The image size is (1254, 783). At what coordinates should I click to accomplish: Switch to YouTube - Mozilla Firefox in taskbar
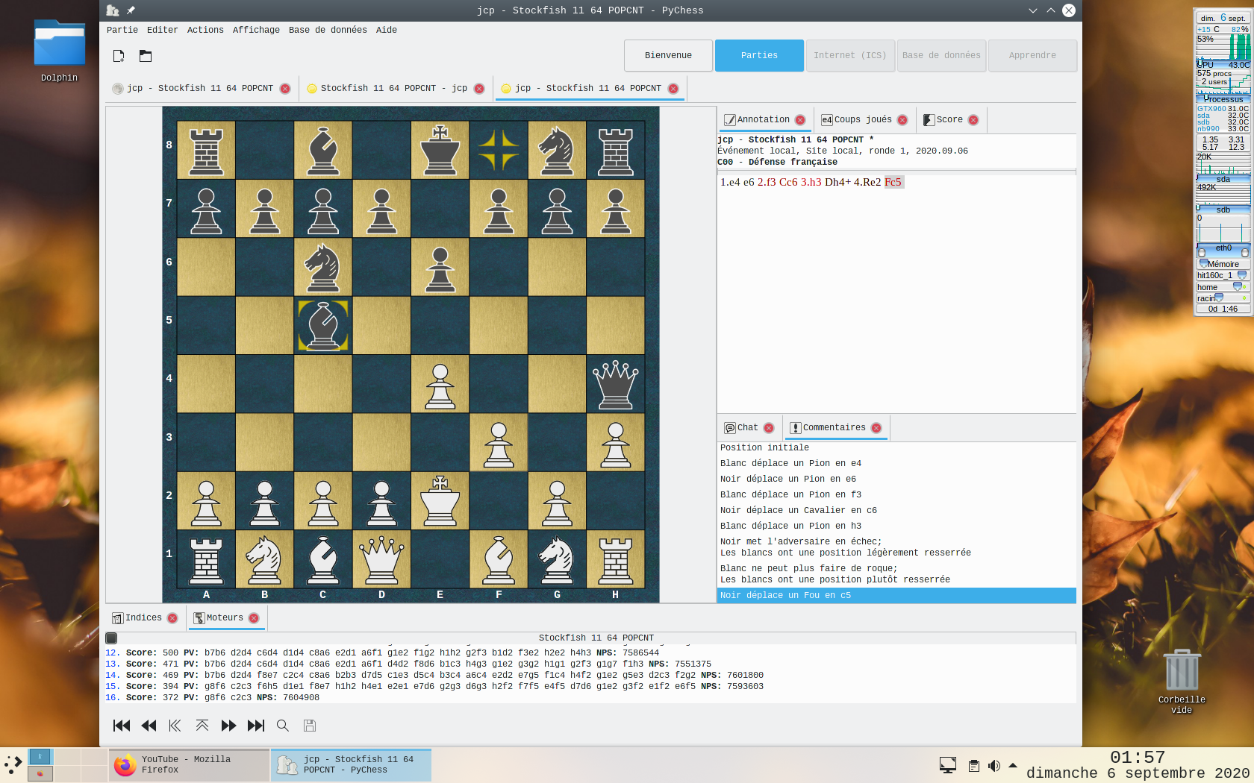coord(190,765)
